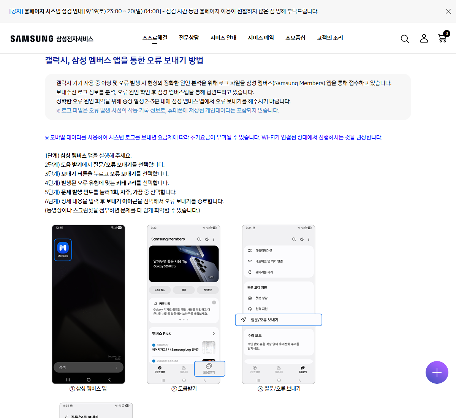Click the Members app icon in first screenshot
The width and height of the screenshot is (456, 418).
pyautogui.click(x=63, y=250)
